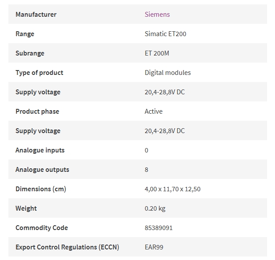
Task: Click the Manufacturer row label
Action: pos(36,15)
